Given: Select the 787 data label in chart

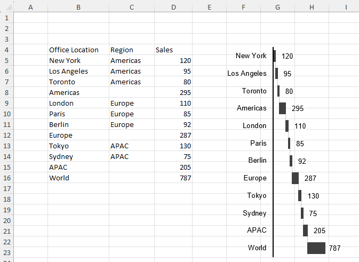Looking at the screenshot, I should pyautogui.click(x=334, y=248).
